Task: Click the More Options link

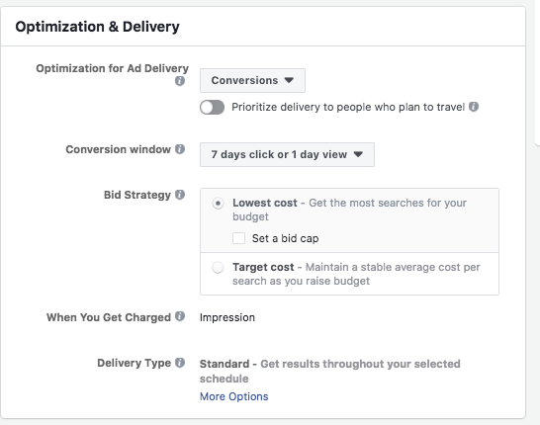Action: coord(233,396)
